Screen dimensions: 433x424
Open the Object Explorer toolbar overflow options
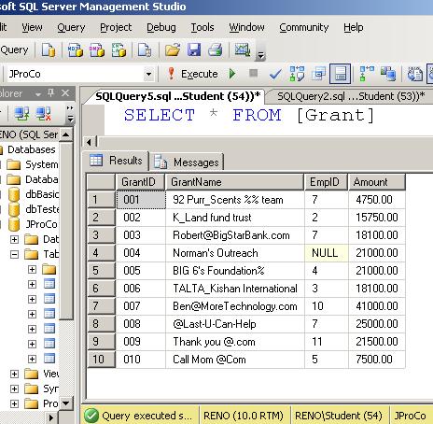pos(70,115)
